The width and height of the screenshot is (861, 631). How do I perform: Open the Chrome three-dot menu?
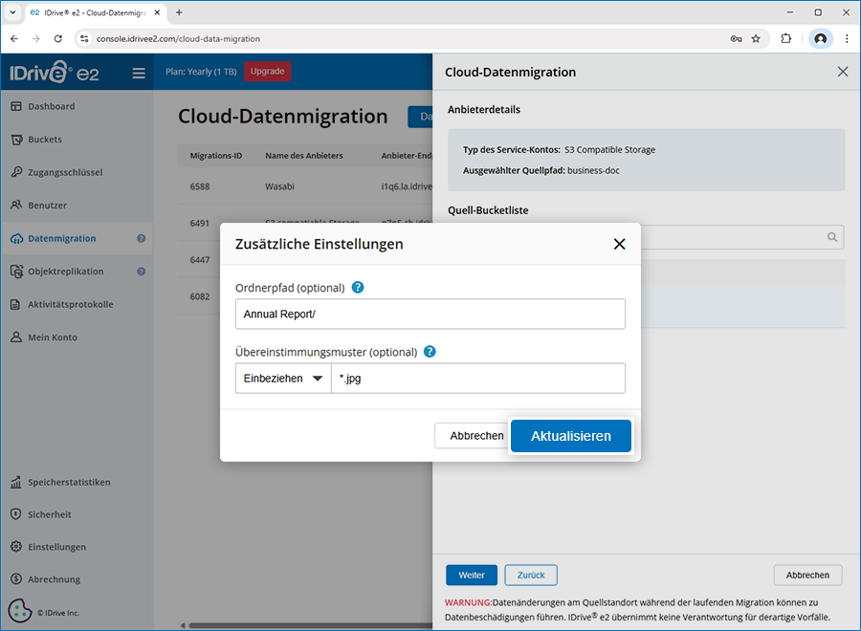(x=847, y=39)
